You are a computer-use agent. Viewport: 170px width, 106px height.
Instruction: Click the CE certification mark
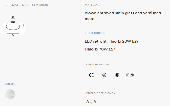(x=91, y=75)
